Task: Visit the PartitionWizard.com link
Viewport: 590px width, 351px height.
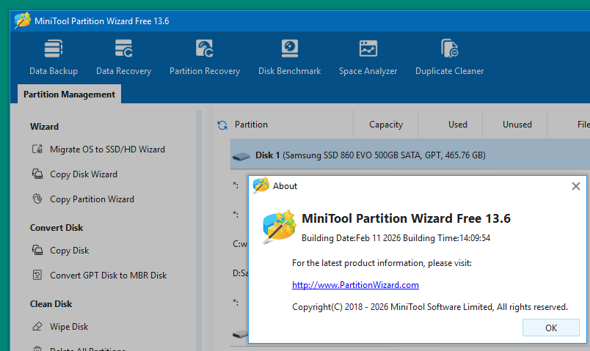Action: click(x=355, y=285)
